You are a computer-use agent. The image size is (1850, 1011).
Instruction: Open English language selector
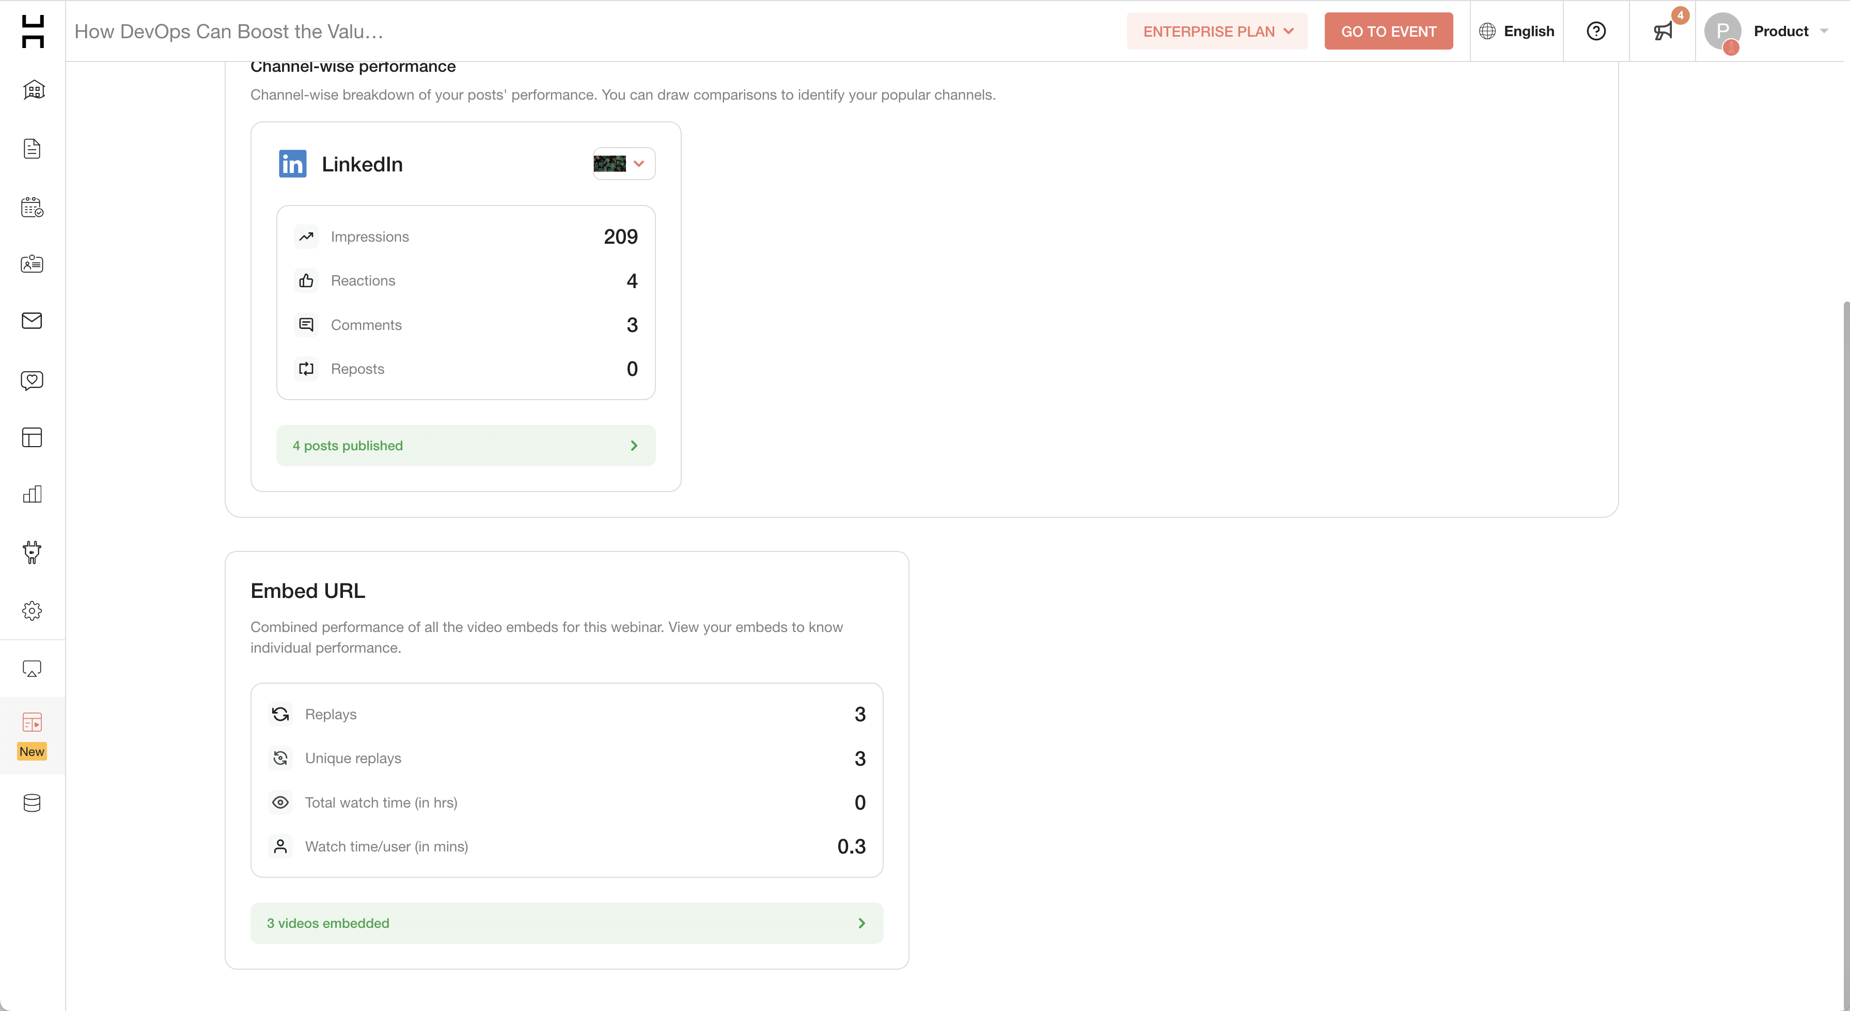click(1517, 31)
